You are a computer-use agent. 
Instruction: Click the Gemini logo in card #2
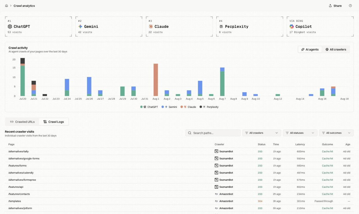[x=80, y=26]
